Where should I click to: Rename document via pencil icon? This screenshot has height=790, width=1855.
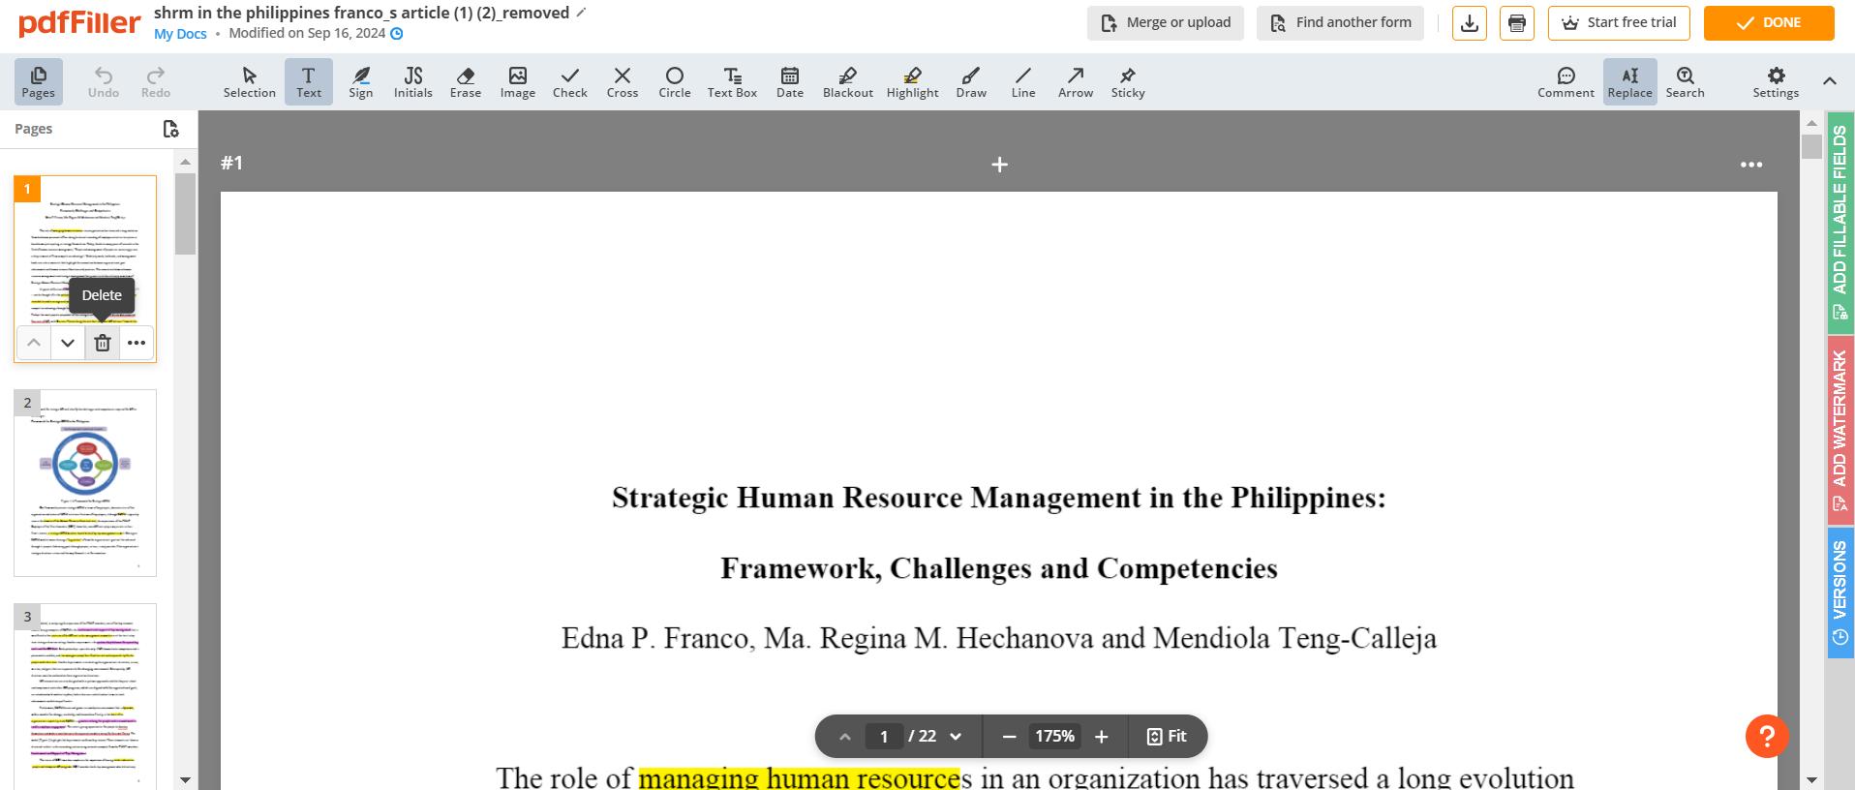point(582,13)
